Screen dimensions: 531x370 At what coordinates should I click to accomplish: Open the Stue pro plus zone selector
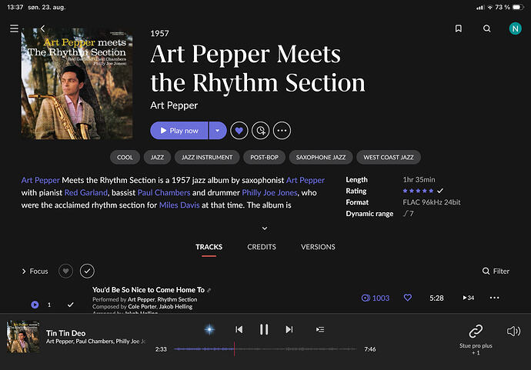click(x=476, y=339)
